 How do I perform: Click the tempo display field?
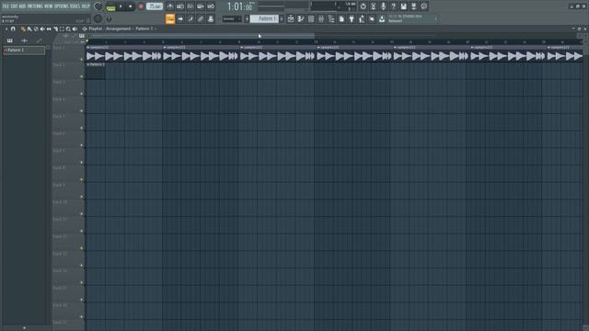click(155, 6)
